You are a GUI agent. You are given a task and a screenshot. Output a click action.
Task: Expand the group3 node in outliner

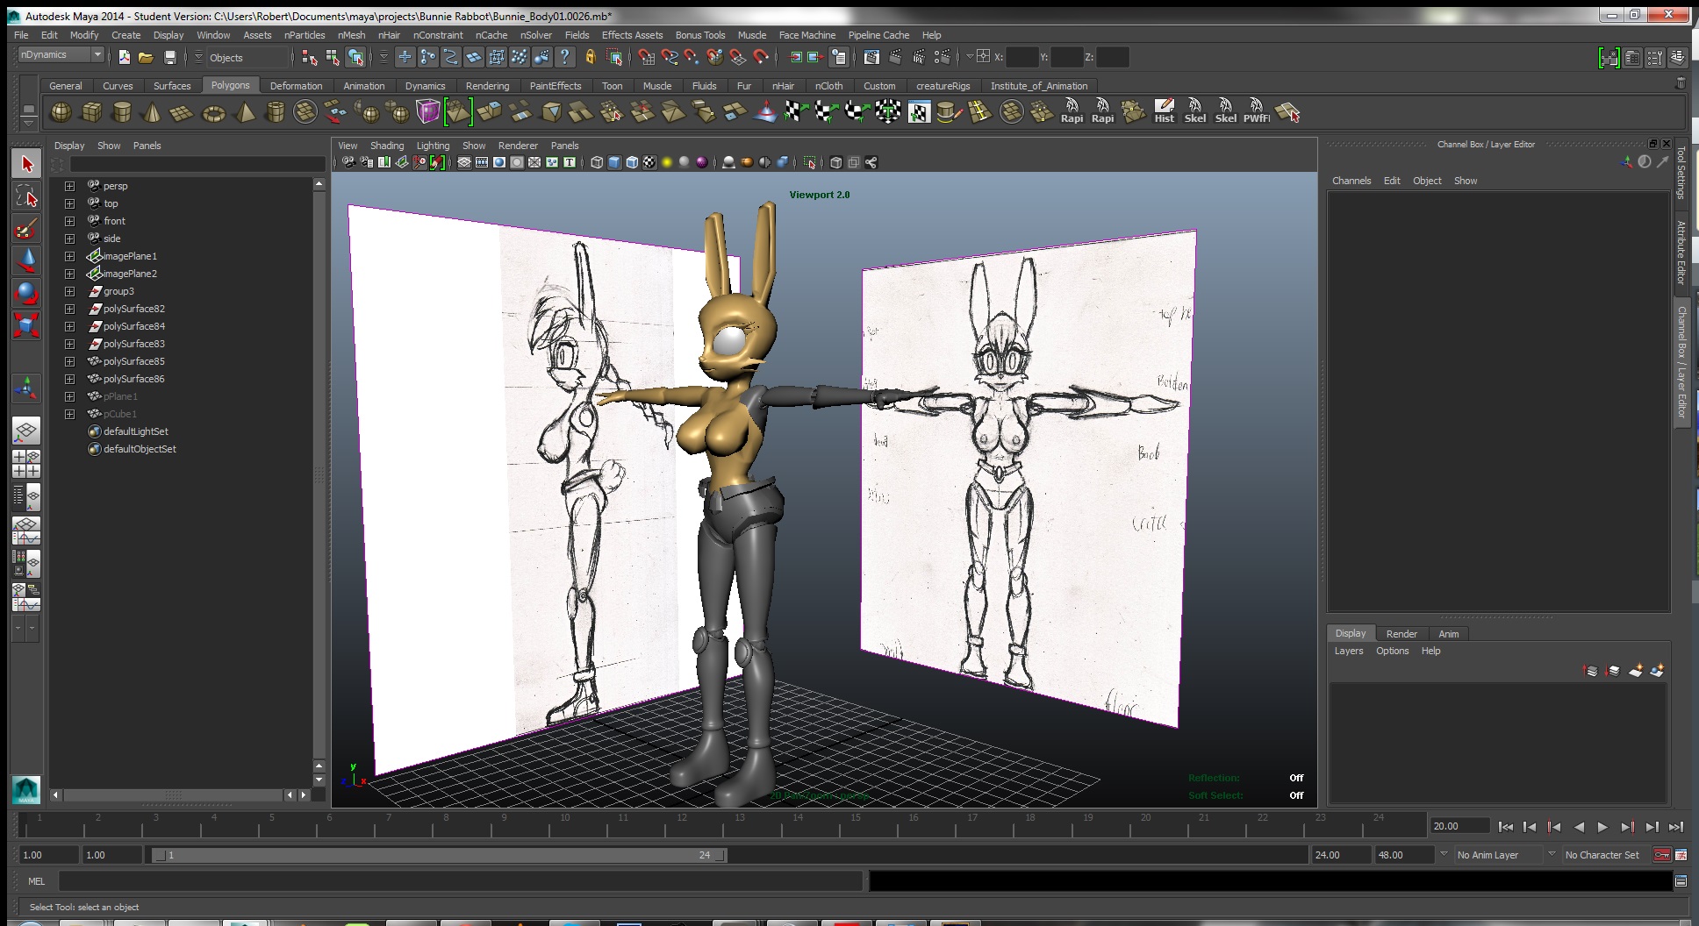coord(69,291)
